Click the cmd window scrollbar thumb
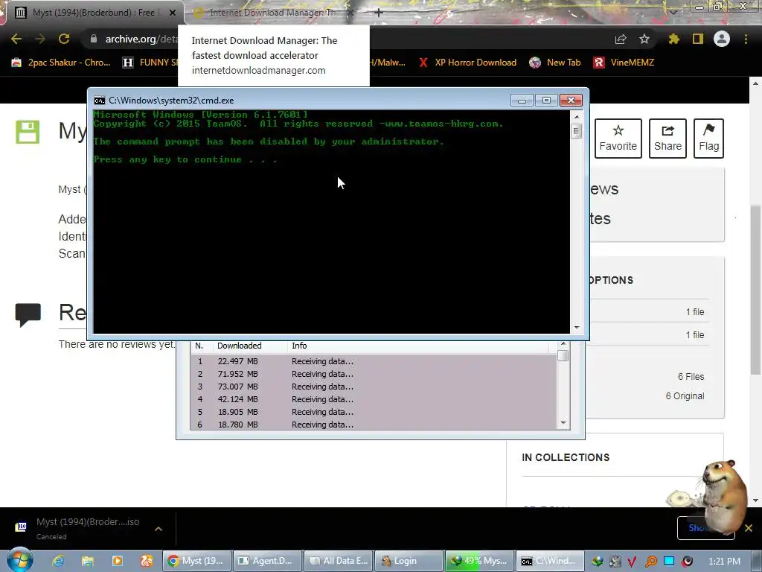The image size is (762, 572). (577, 131)
